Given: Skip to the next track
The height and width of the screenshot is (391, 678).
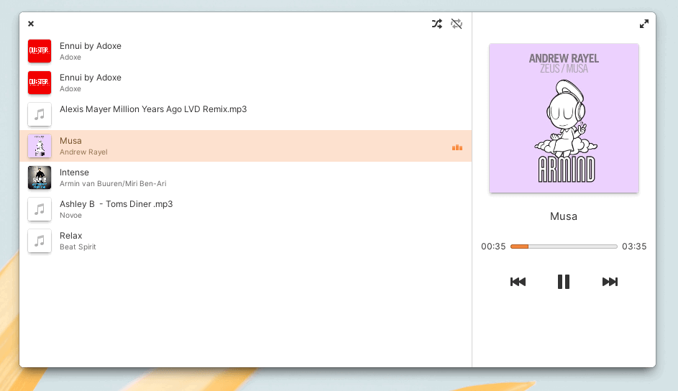Looking at the screenshot, I should pos(610,282).
